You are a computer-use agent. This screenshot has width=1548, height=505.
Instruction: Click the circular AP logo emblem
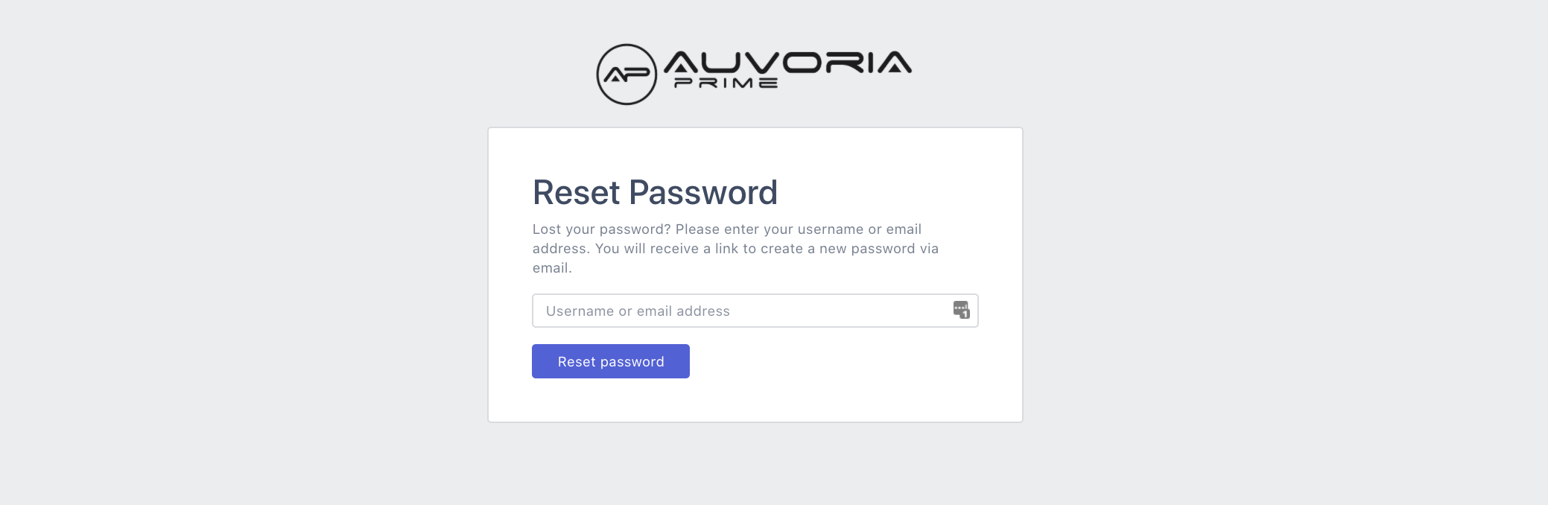click(627, 74)
